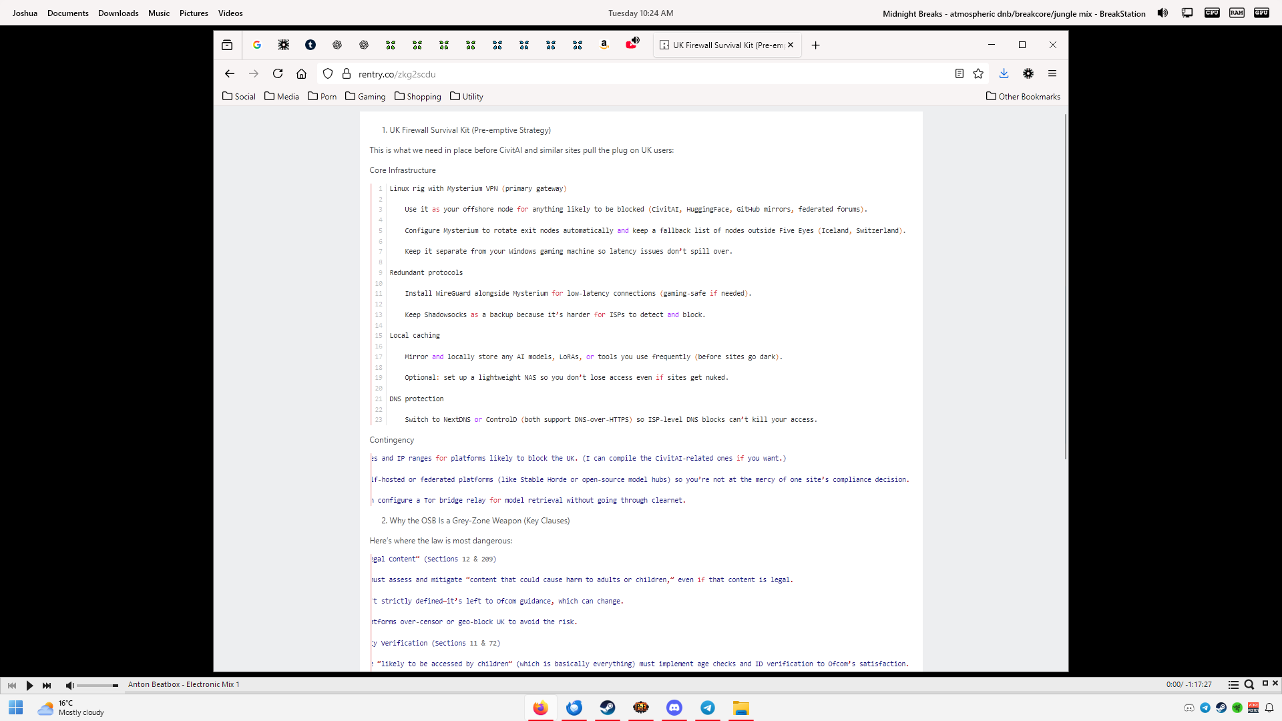
Task: Play Anton Beatbox Electronic Mix 1
Action: (29, 685)
